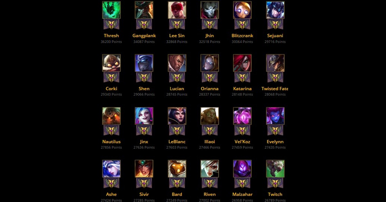
Task: Click the Corki champion portrait
Action: [x=111, y=63]
